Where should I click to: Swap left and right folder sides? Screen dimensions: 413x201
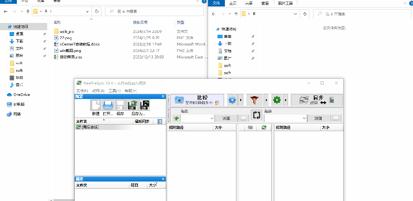[256, 115]
